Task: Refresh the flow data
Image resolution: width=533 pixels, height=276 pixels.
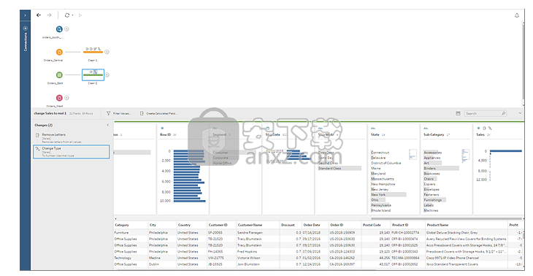Action: coord(67,15)
